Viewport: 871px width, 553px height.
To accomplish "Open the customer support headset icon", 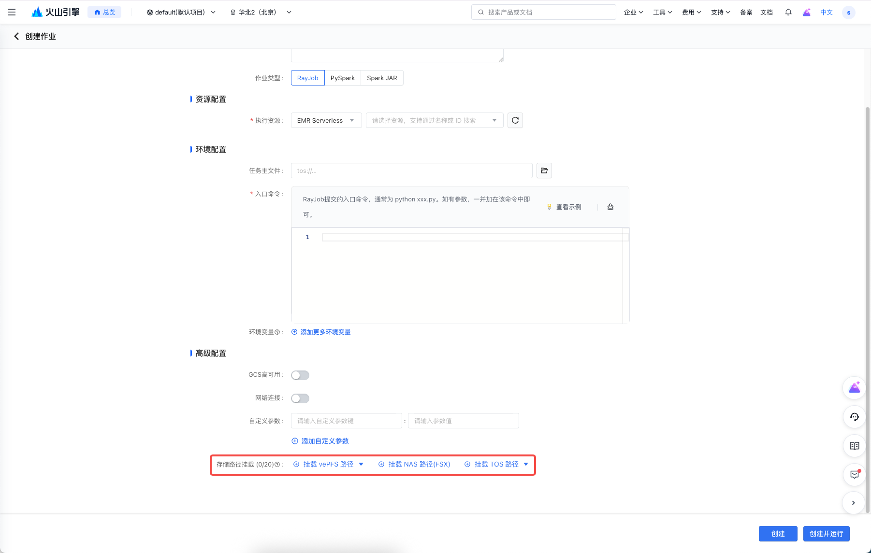I will 854,417.
